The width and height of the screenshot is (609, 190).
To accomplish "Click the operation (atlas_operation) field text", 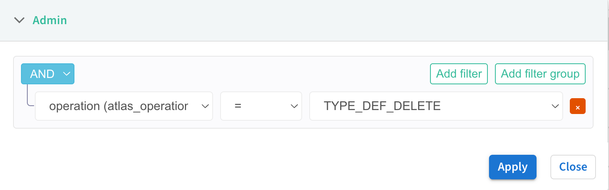I will 118,106.
